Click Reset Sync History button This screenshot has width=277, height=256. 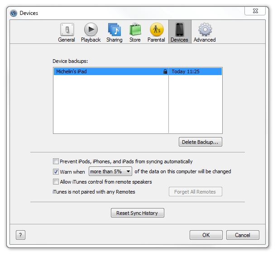point(138,213)
